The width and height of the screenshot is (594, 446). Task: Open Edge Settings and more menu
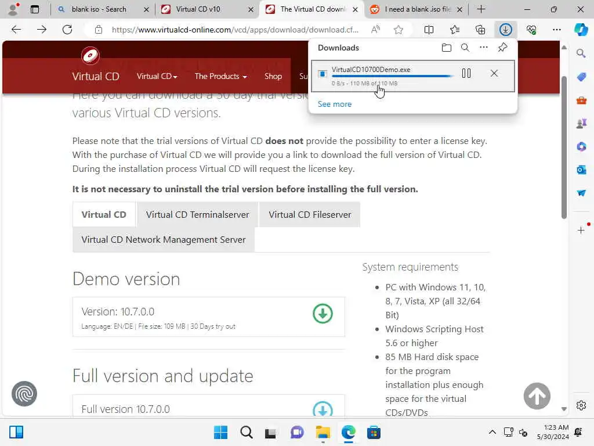(x=556, y=30)
